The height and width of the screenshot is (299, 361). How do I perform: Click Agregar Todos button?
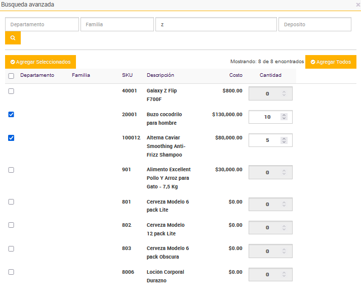pos(331,62)
